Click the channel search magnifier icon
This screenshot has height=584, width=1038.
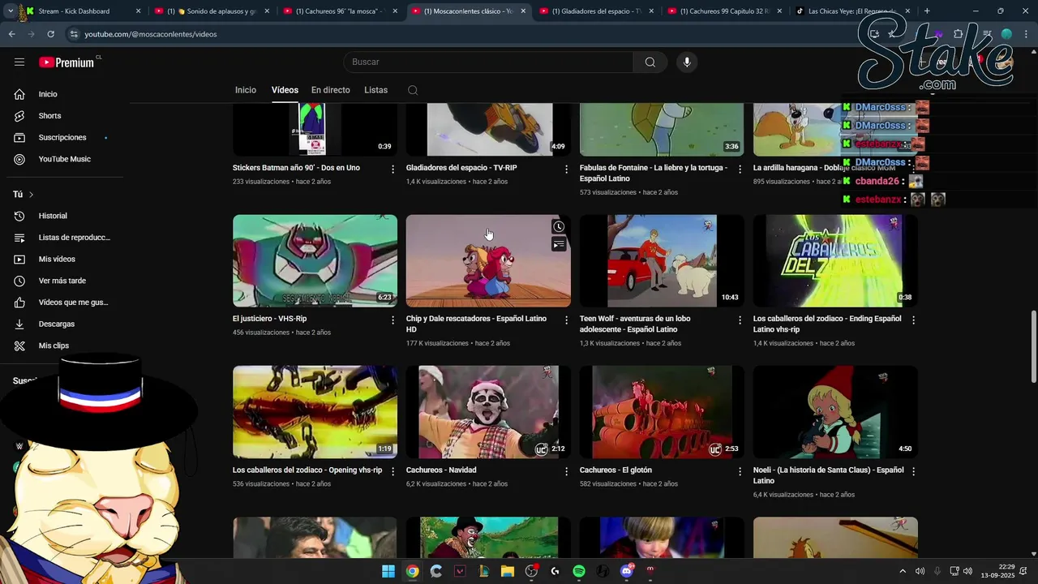[x=413, y=90]
